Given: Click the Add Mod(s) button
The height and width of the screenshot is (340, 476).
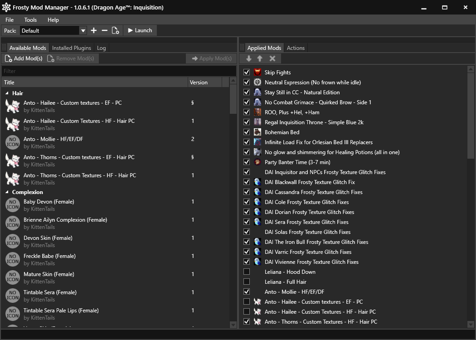Looking at the screenshot, I should coord(24,58).
